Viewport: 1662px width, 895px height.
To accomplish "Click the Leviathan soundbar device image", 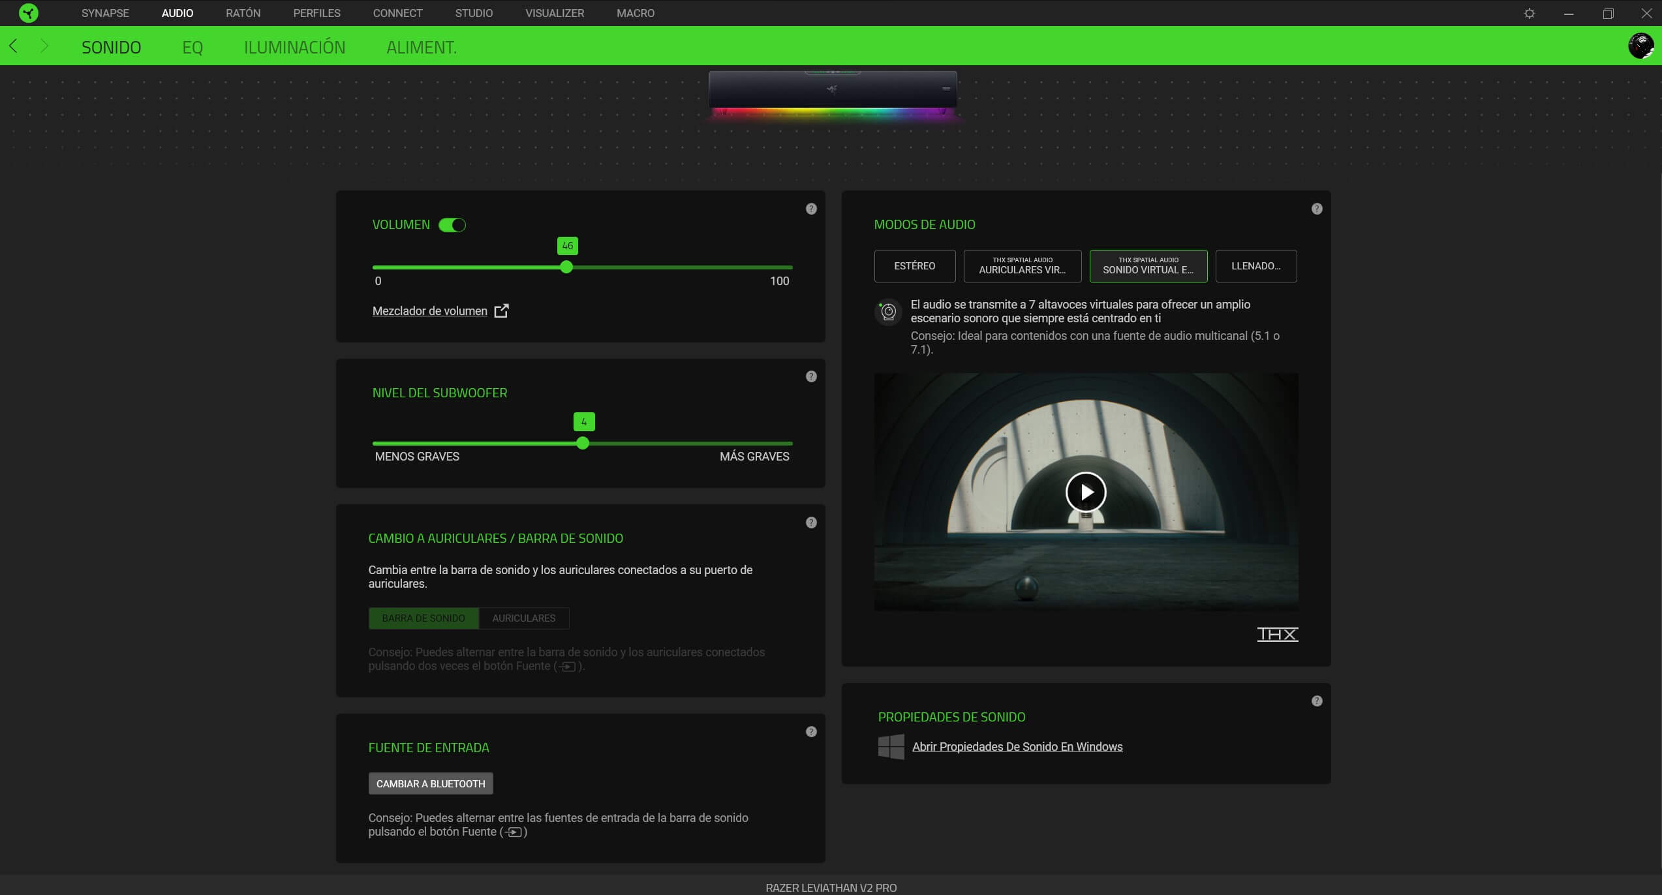I will pyautogui.click(x=833, y=95).
